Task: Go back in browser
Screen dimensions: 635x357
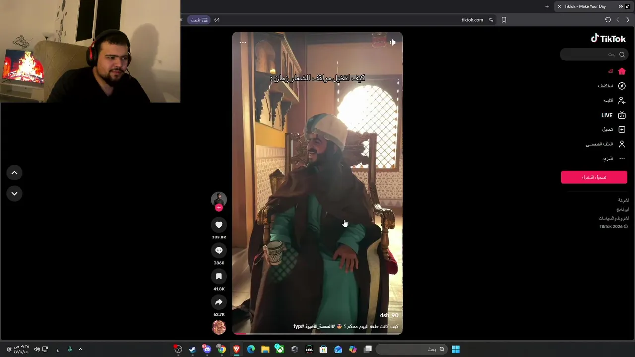Action: 628,20
